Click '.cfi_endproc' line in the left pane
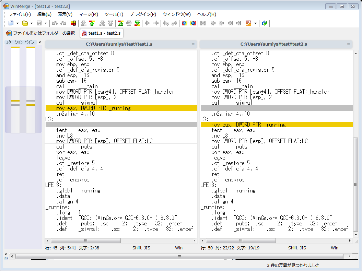The image size is (362, 271). tap(73, 180)
